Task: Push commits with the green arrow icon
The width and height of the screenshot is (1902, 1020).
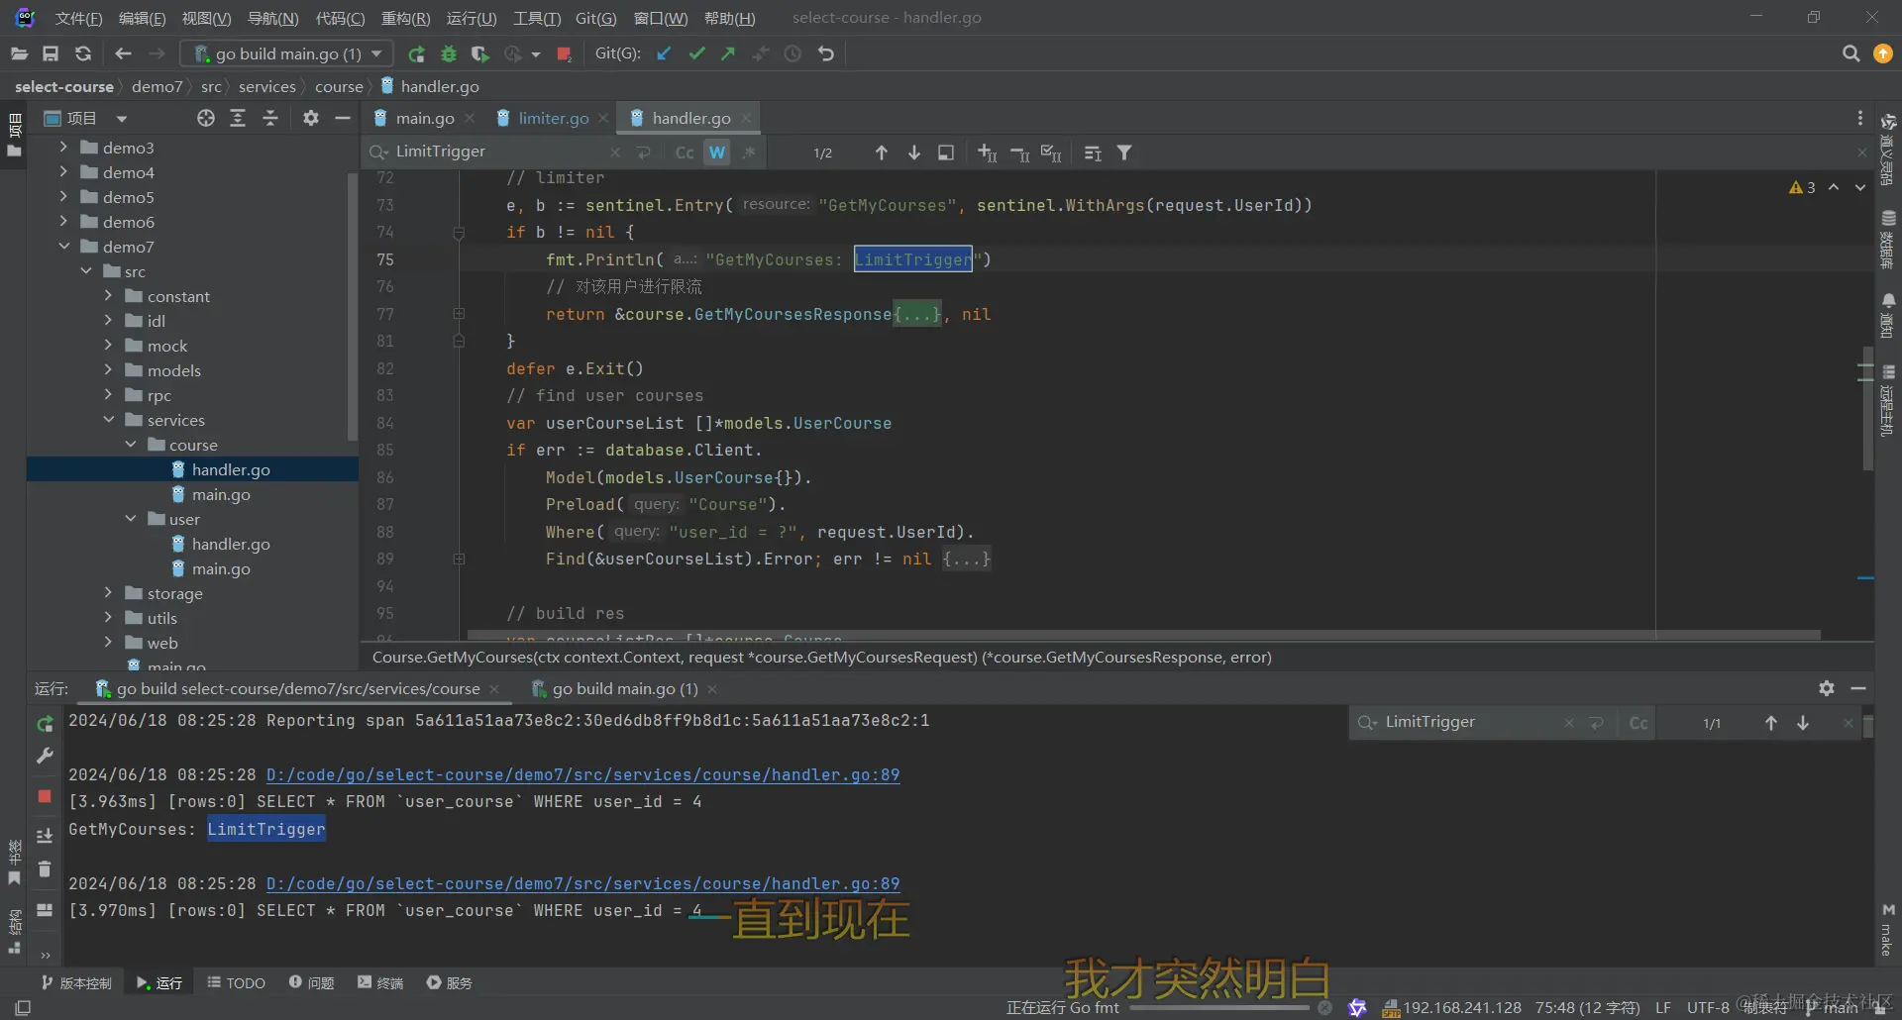Action: click(729, 54)
